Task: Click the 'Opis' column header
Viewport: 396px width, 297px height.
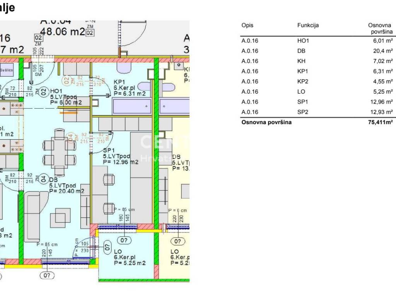Action: tap(247, 26)
